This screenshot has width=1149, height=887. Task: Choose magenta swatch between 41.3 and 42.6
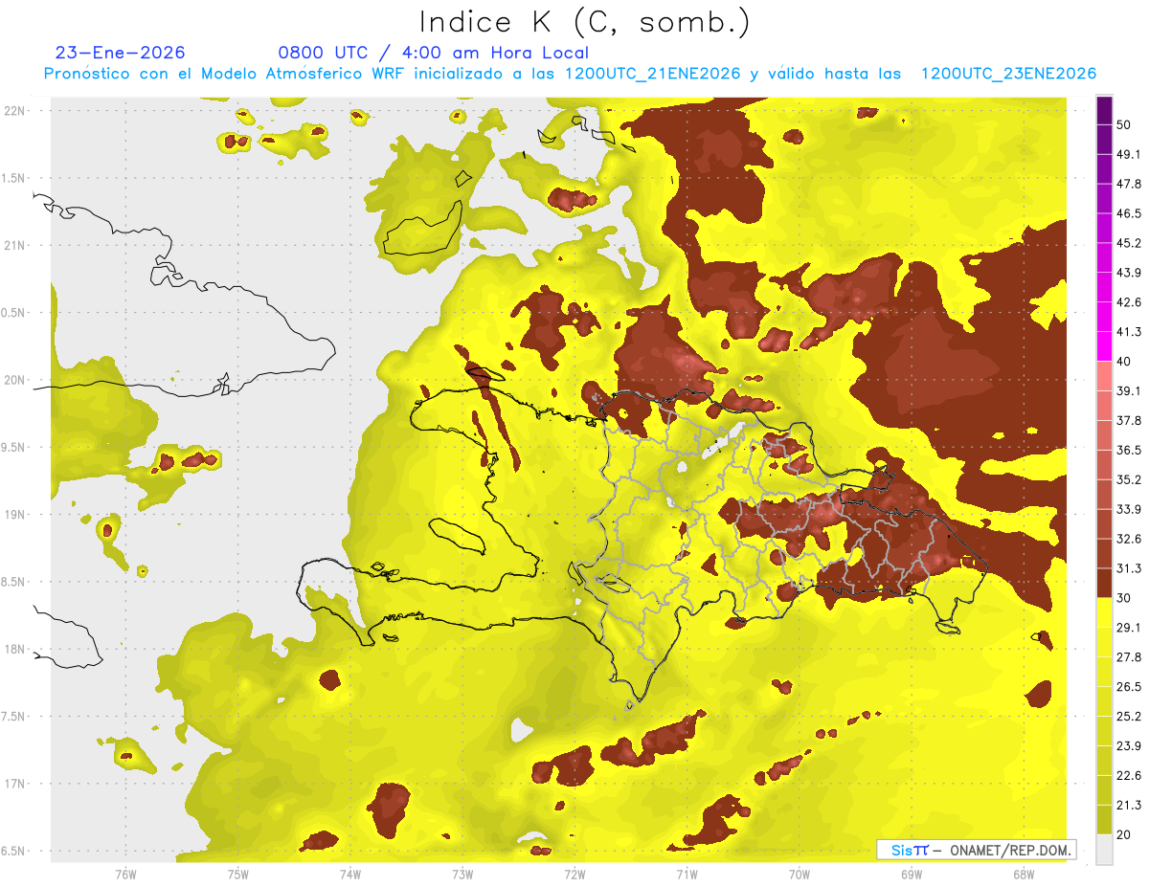[x=1104, y=317]
